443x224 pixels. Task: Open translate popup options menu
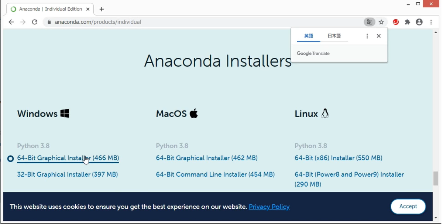click(367, 36)
